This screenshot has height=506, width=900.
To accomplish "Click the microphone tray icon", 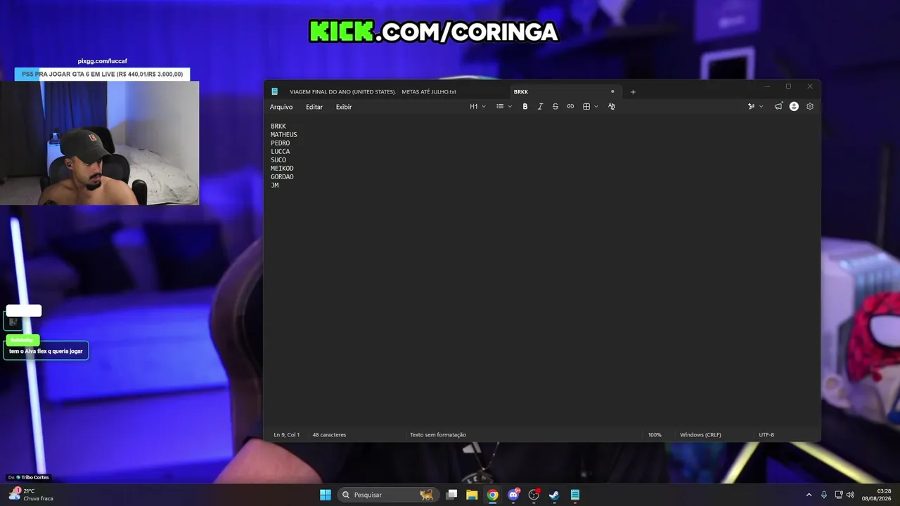I will tap(824, 495).
